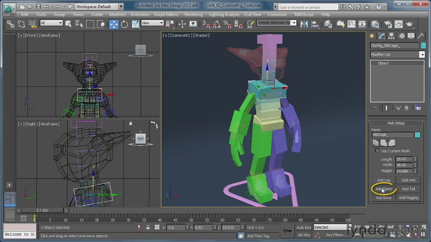Toggle selection lock icon

pyautogui.click(x=148, y=227)
